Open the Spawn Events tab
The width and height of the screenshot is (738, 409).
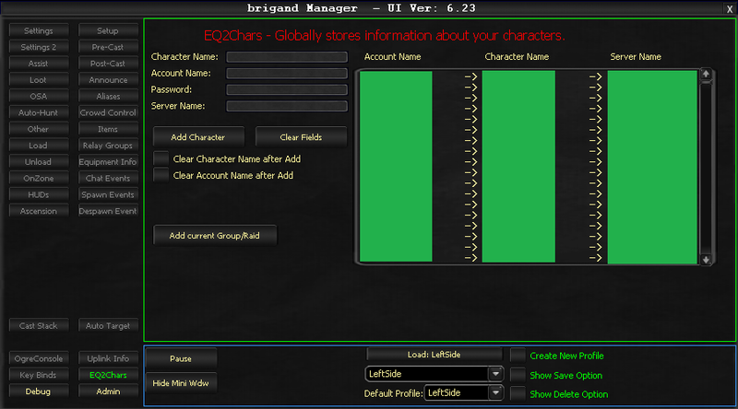(108, 194)
